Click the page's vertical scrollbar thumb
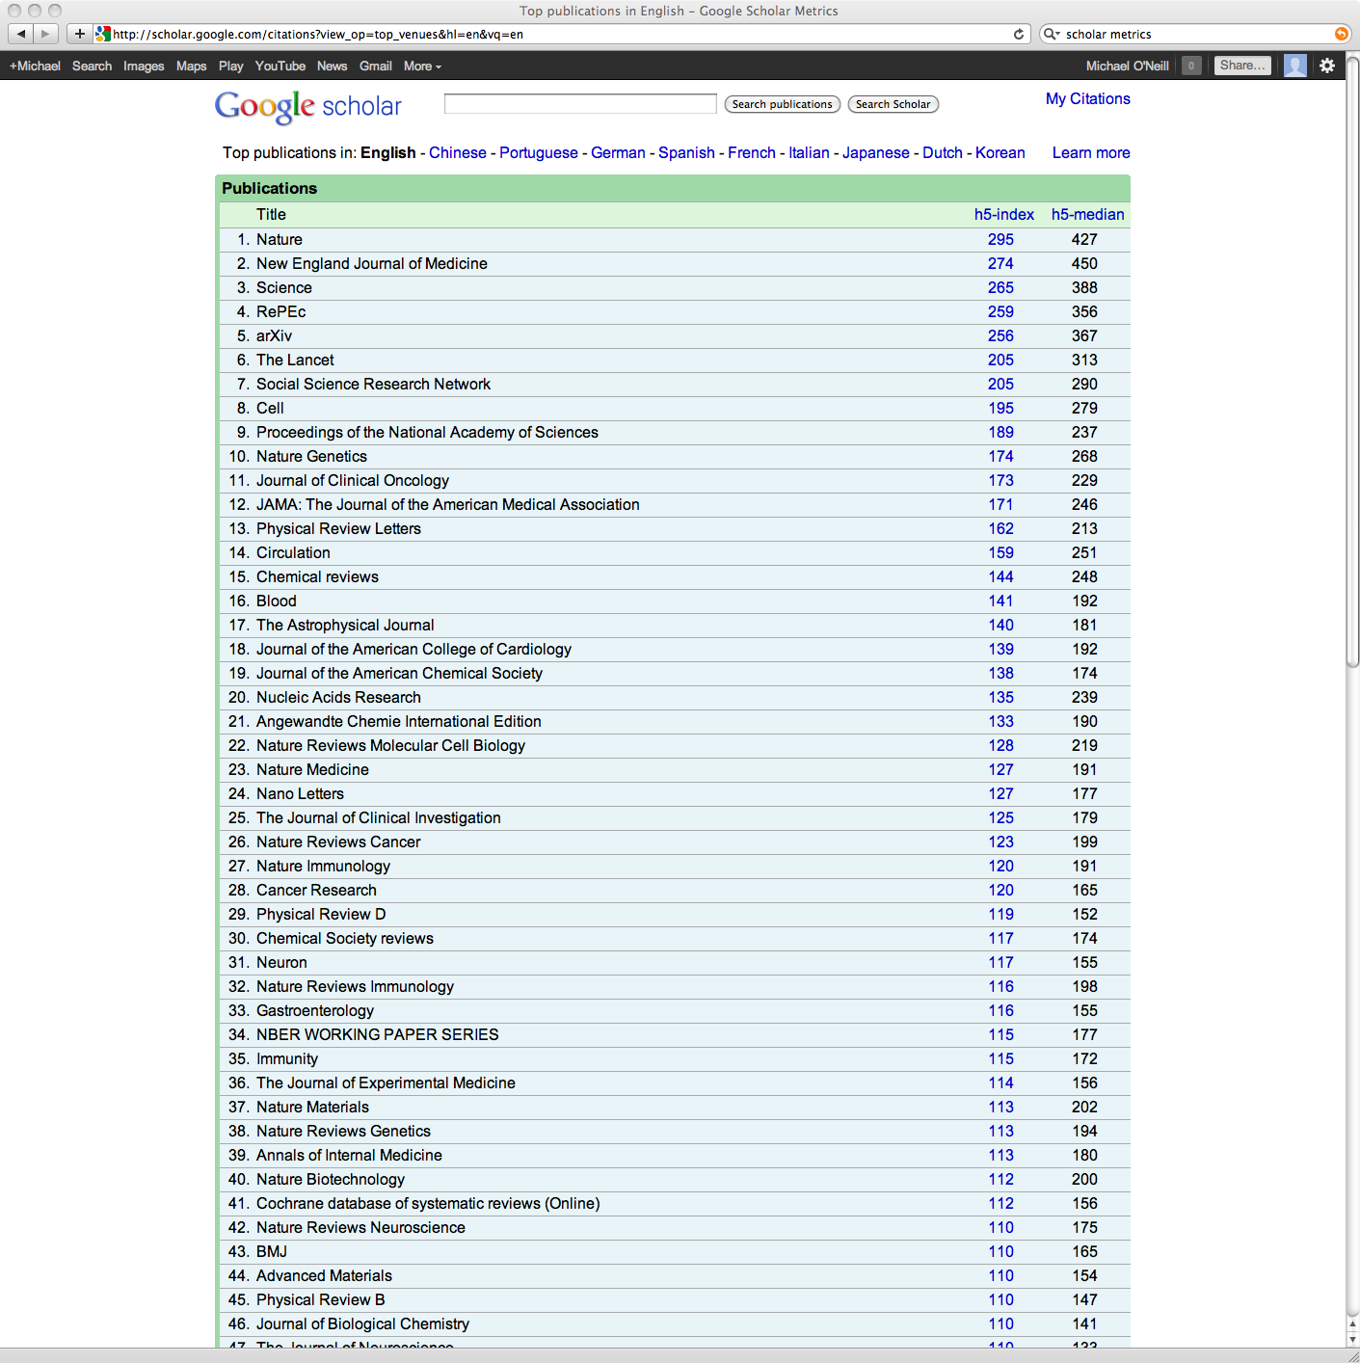 (1352, 366)
